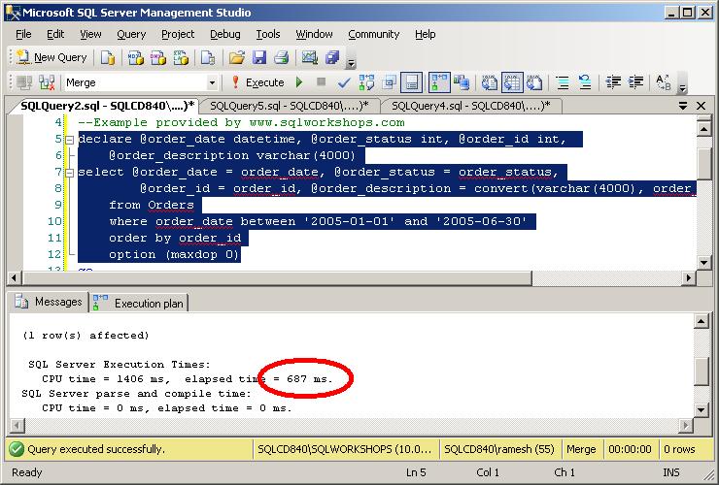This screenshot has width=719, height=485.
Task: Click Specify Values for Template Parameters icon
Action: pos(663,82)
